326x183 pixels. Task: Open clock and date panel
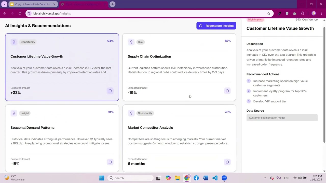pyautogui.click(x=316, y=178)
